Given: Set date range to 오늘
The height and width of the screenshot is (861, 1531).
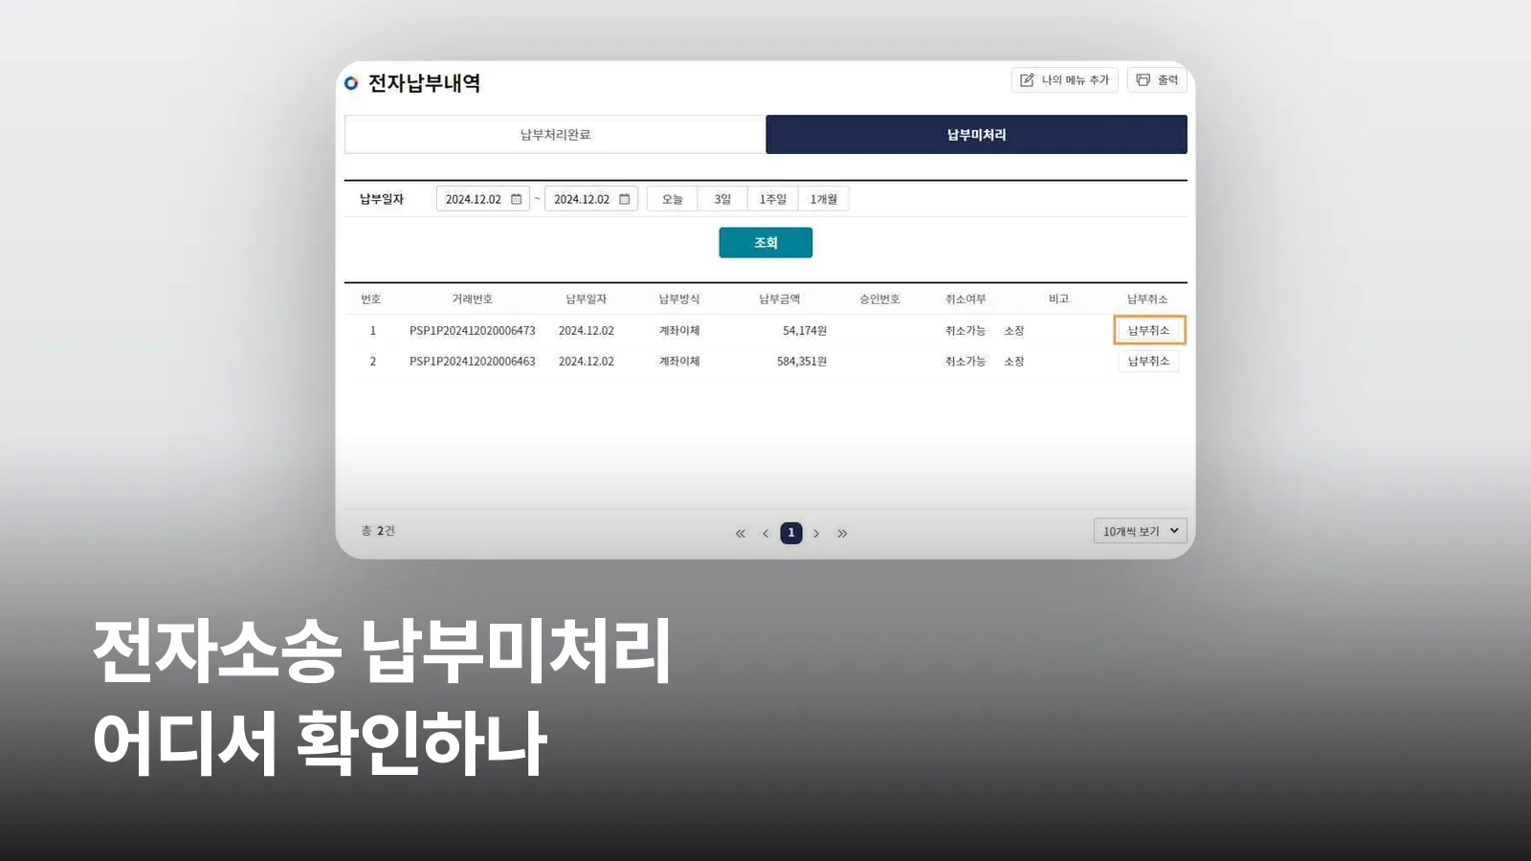Looking at the screenshot, I should [x=673, y=199].
